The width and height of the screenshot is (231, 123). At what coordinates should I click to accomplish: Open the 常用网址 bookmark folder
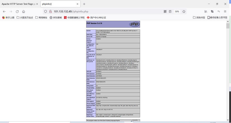point(41,17)
